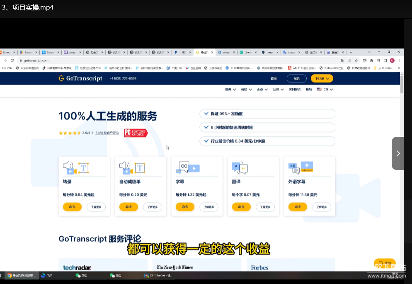Expand the 公司 navigation dropdown
This screenshot has width=412, height=284.
coord(278,89)
